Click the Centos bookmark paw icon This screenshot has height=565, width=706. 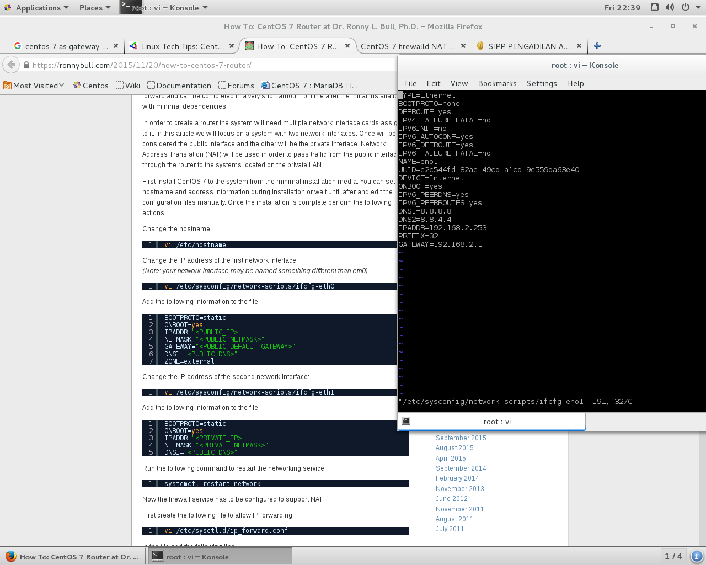78,86
